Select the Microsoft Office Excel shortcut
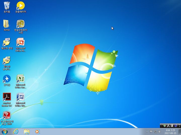Screen dimensions: 181x135 tap(21, 81)
